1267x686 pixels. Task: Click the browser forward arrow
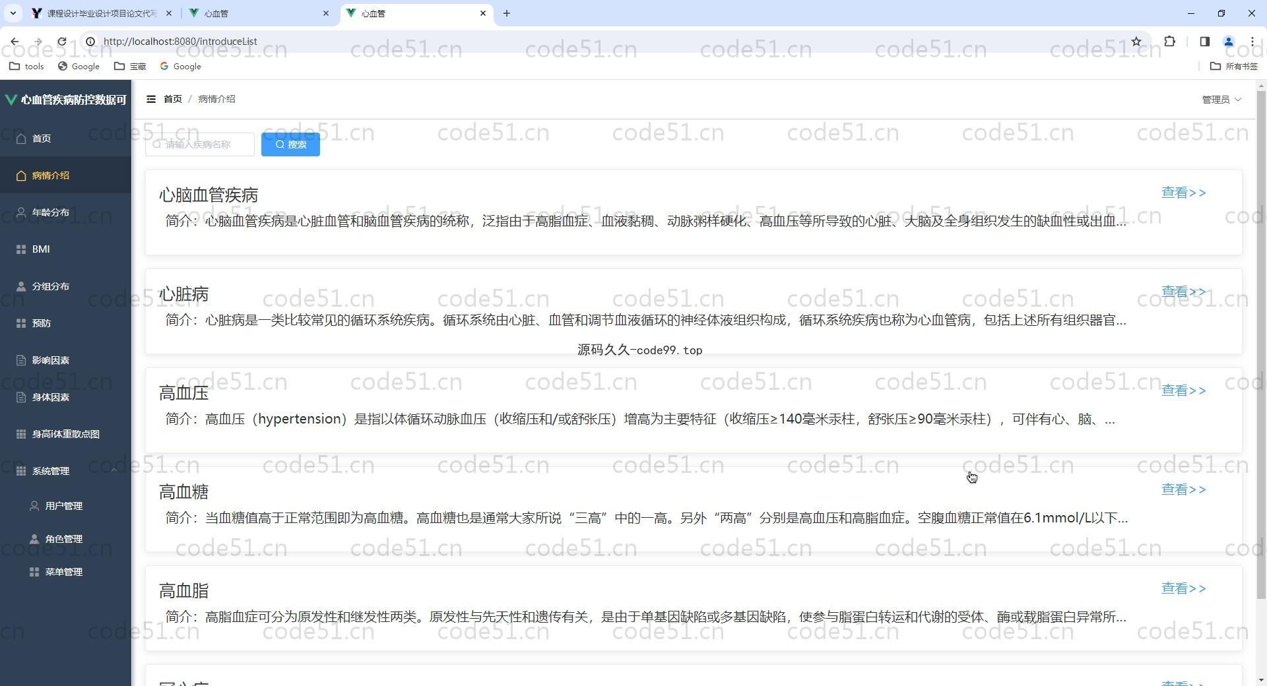(38, 42)
